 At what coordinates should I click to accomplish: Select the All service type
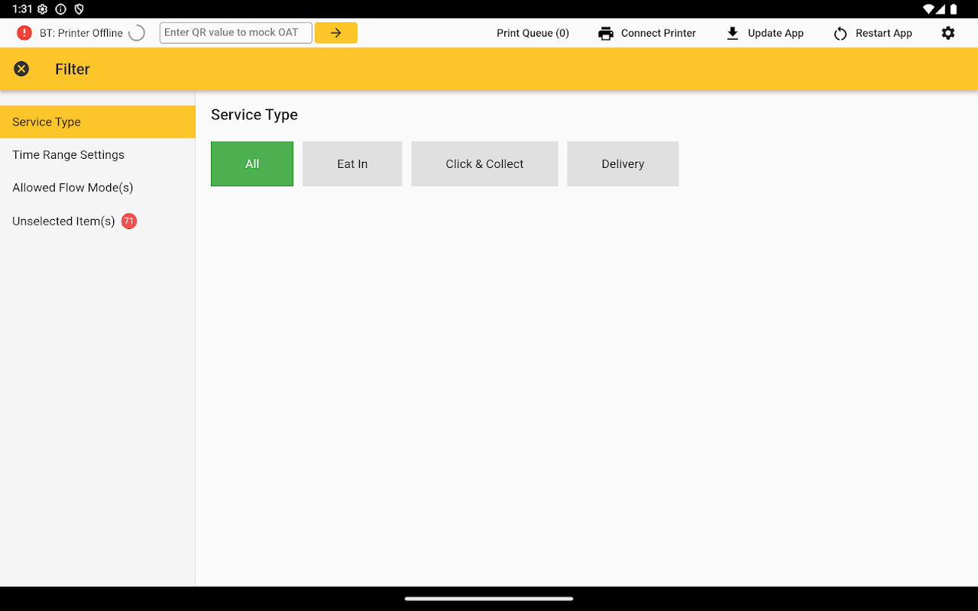coord(252,163)
